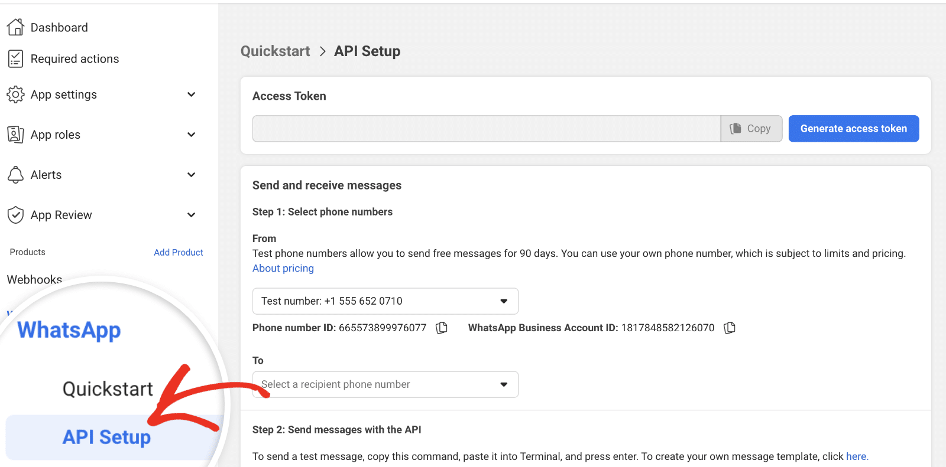Go to WhatsApp Quickstart

[108, 388]
